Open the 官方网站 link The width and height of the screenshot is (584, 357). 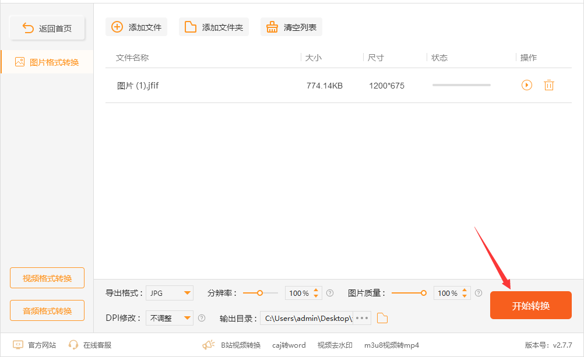(42, 345)
